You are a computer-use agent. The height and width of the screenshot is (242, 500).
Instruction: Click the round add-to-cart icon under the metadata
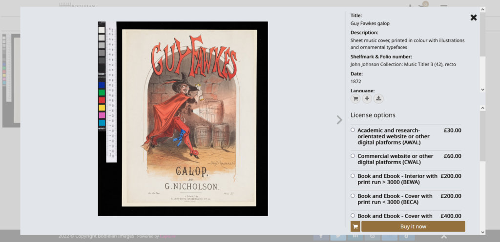click(355, 98)
